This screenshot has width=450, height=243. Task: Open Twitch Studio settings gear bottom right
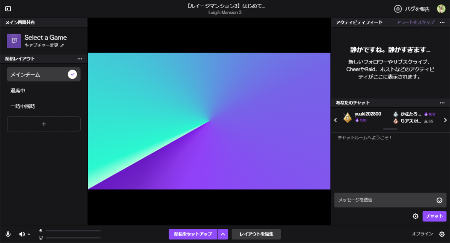(442, 234)
